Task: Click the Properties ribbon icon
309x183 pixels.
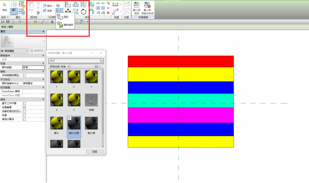Action: 14,12
